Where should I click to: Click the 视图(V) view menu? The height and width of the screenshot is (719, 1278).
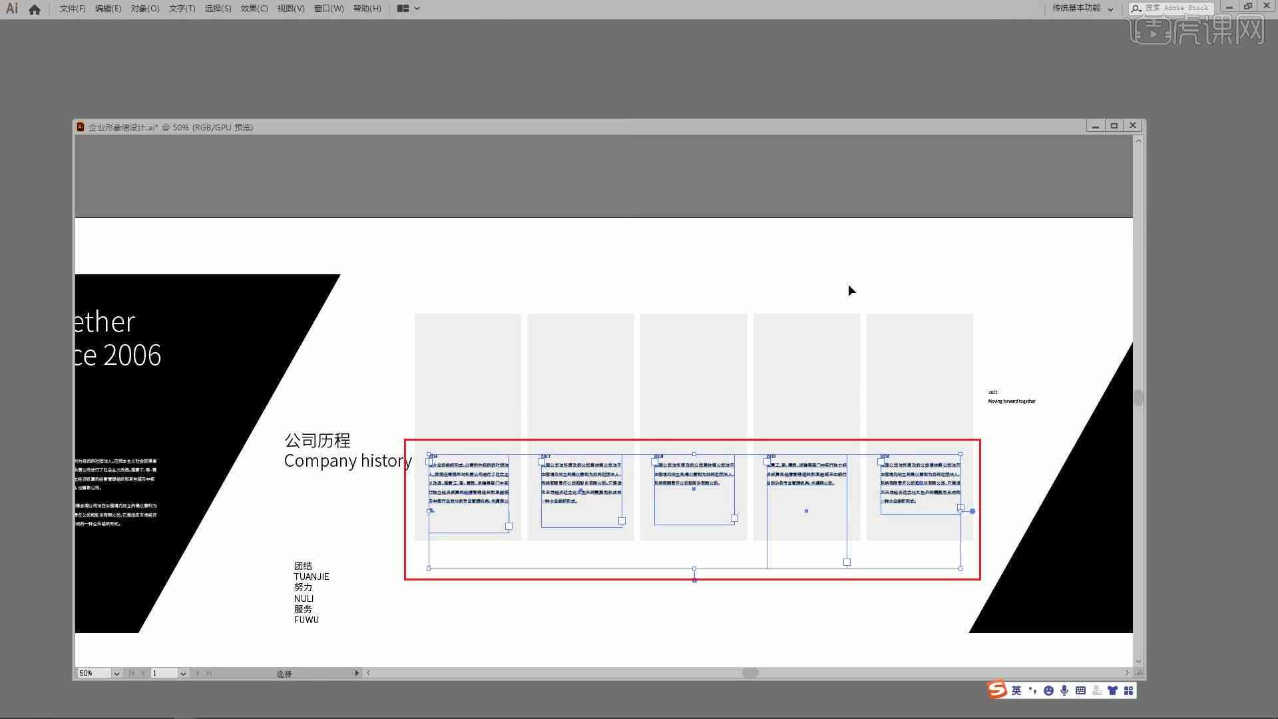[289, 8]
